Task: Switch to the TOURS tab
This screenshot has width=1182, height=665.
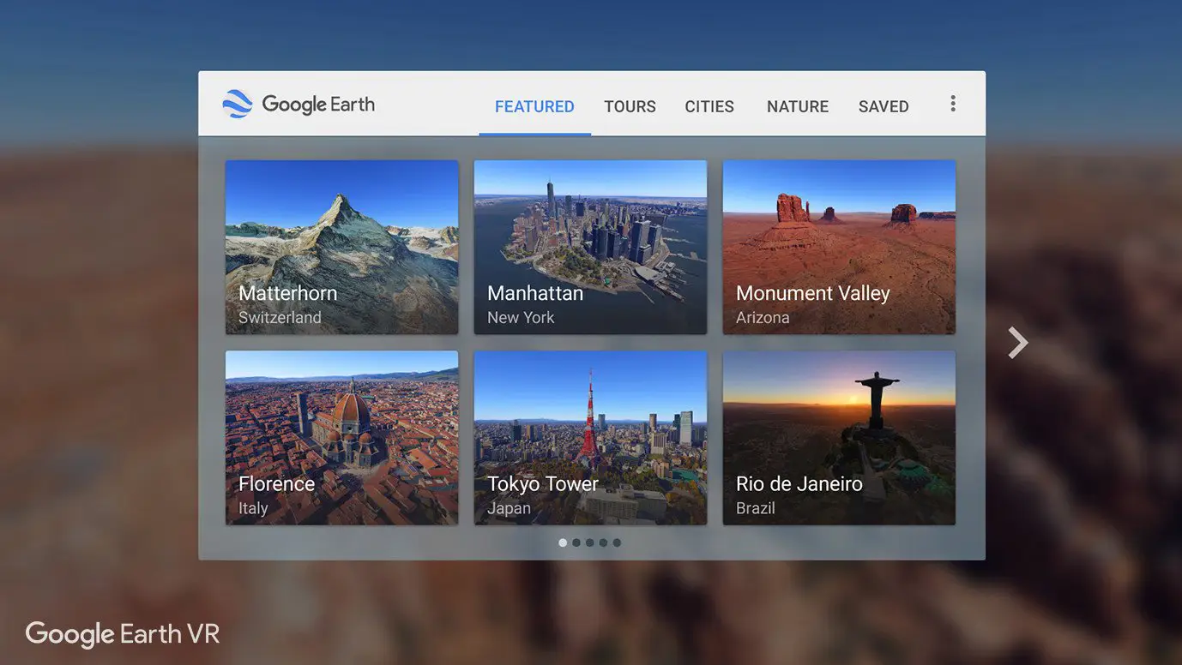Action: (630, 106)
